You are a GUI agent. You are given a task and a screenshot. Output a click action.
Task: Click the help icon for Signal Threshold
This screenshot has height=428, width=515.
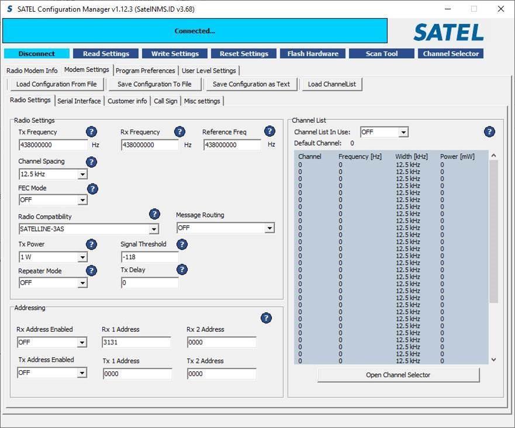(182, 244)
